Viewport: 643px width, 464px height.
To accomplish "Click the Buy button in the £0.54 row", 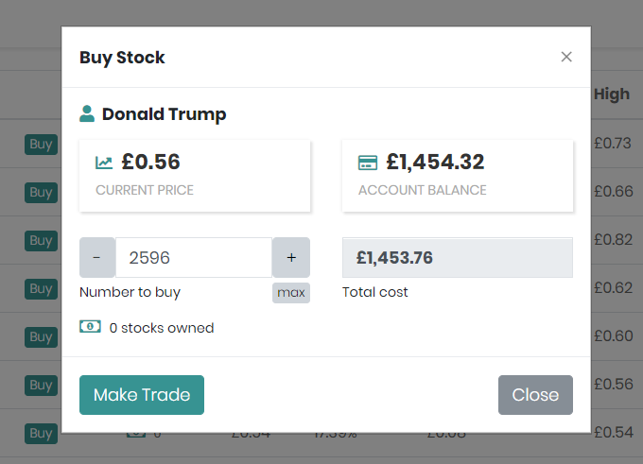I will pyautogui.click(x=41, y=433).
